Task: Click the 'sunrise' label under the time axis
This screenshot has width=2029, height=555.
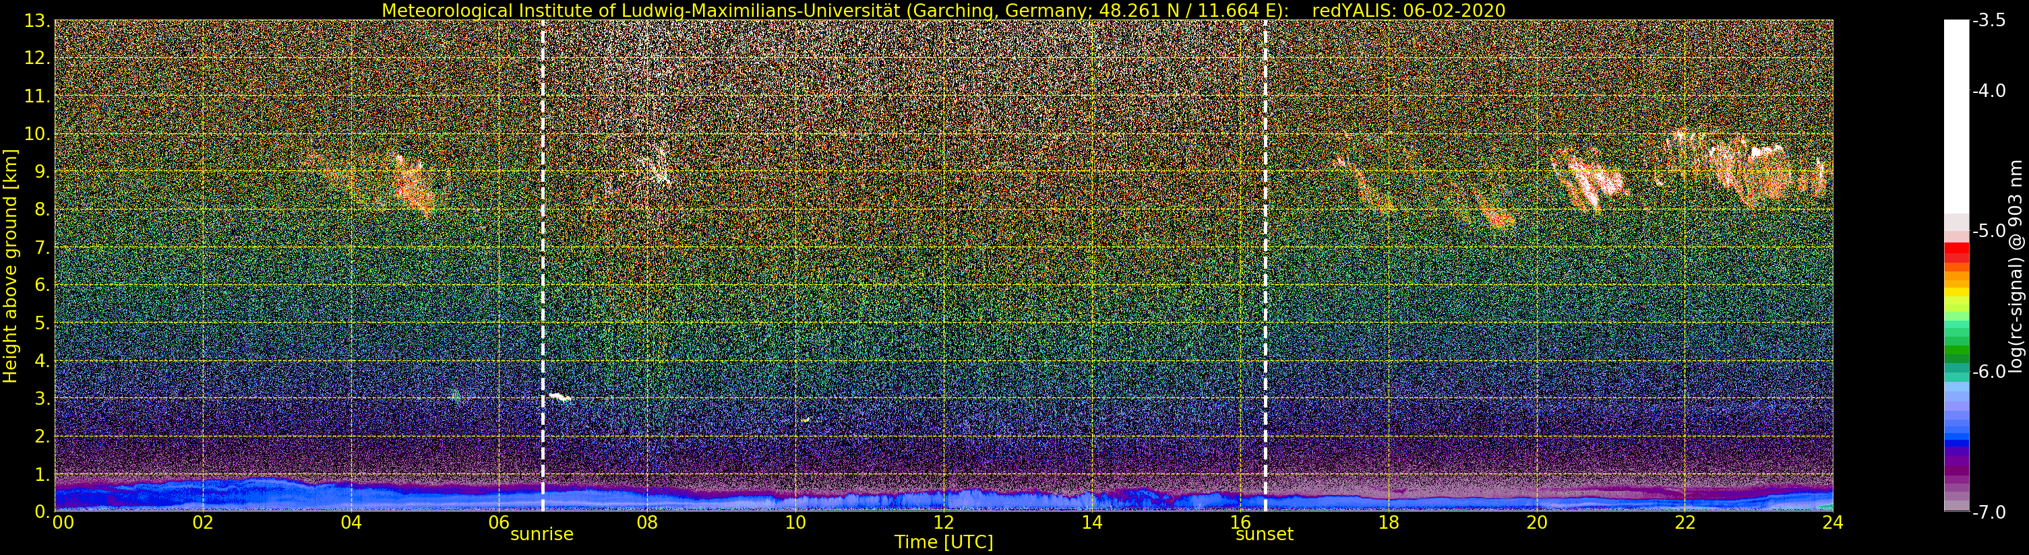Action: tap(542, 533)
